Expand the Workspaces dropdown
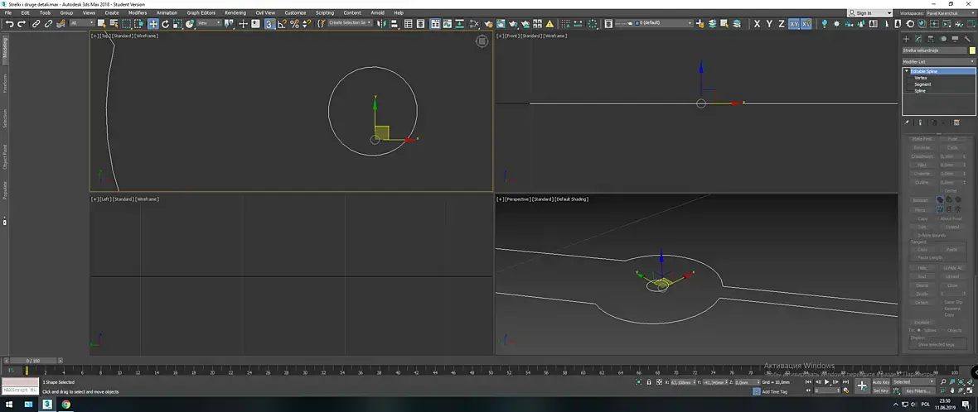Viewport: 978px width, 412px height. (x=951, y=13)
